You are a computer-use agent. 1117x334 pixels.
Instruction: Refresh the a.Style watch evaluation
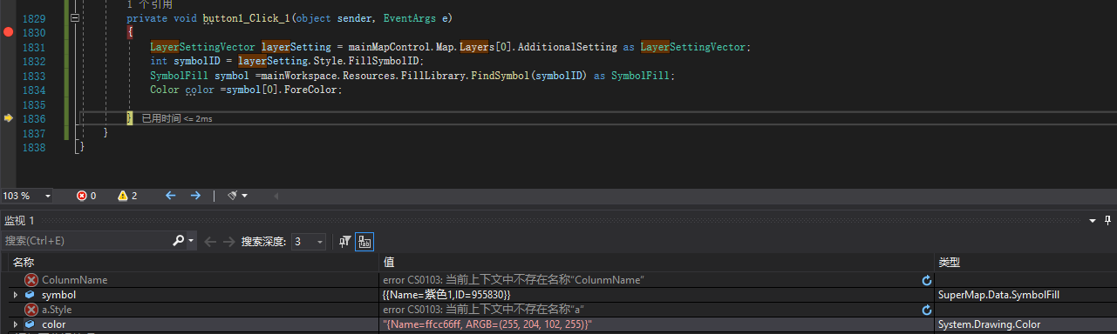(927, 310)
